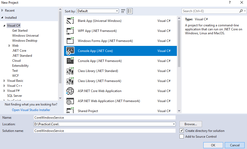Viewport: 247px width, 149px height.
Task: Select the SQL Server category
Action: point(15,96)
